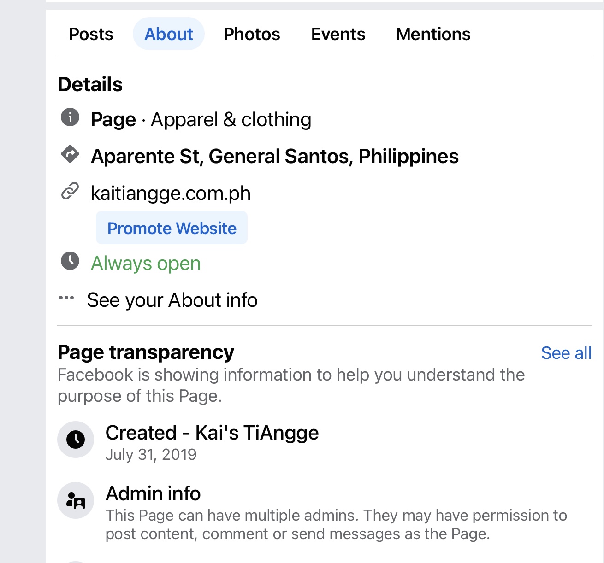Click the clock icon next to Created
Screen dimensions: 604x563
[x=76, y=440]
